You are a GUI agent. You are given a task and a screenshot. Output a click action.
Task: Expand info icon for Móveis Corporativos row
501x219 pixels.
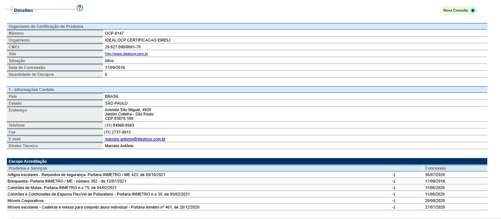tap(394, 201)
